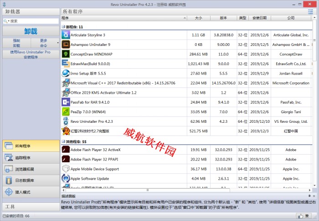Image resolution: width=319 pixels, height=221 pixels.
Task: Sort list by the 大小 column header
Action: point(198,18)
